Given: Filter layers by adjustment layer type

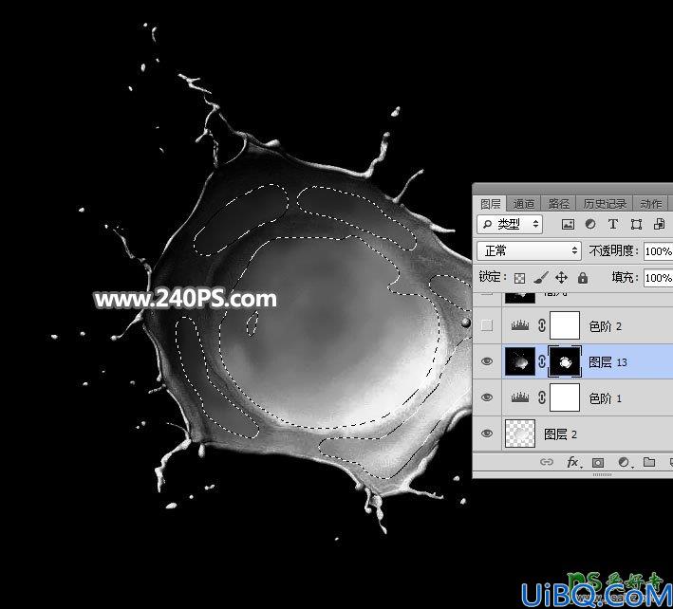Looking at the screenshot, I should click(590, 224).
